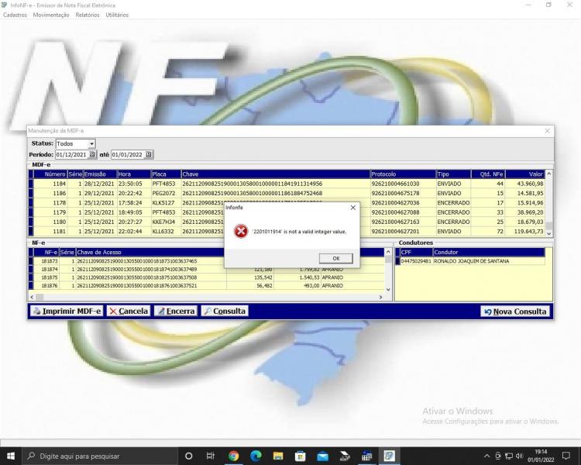Open the Windows Start menu

point(11,456)
